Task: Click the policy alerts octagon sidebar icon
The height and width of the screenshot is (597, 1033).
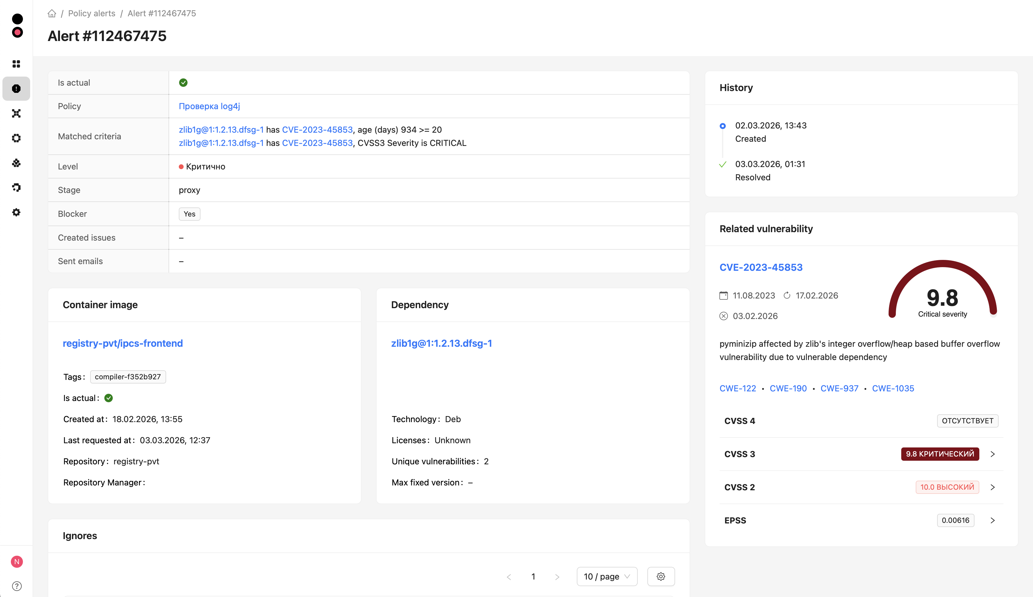Action: pos(16,89)
